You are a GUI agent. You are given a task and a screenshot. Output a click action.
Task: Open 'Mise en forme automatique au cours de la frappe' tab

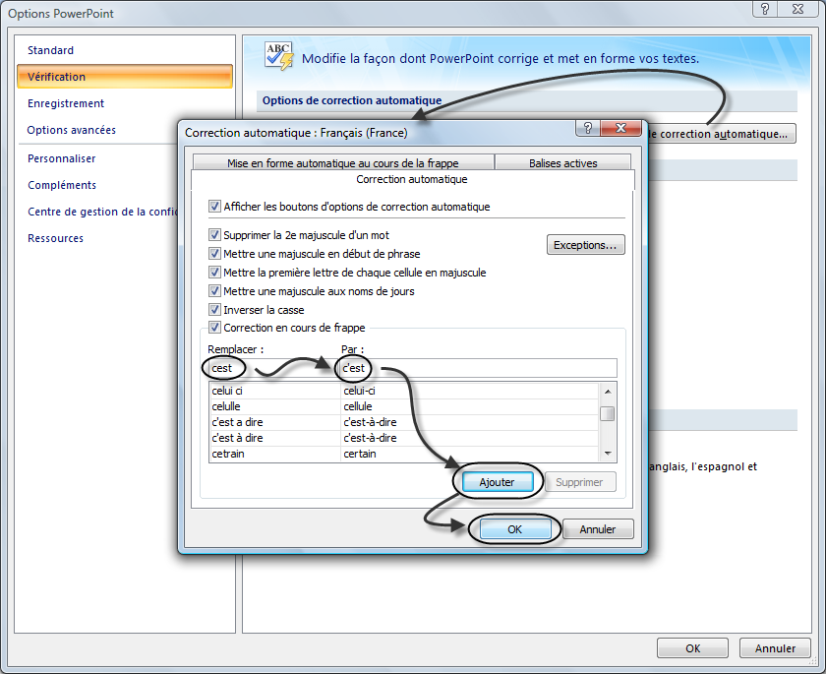point(342,163)
